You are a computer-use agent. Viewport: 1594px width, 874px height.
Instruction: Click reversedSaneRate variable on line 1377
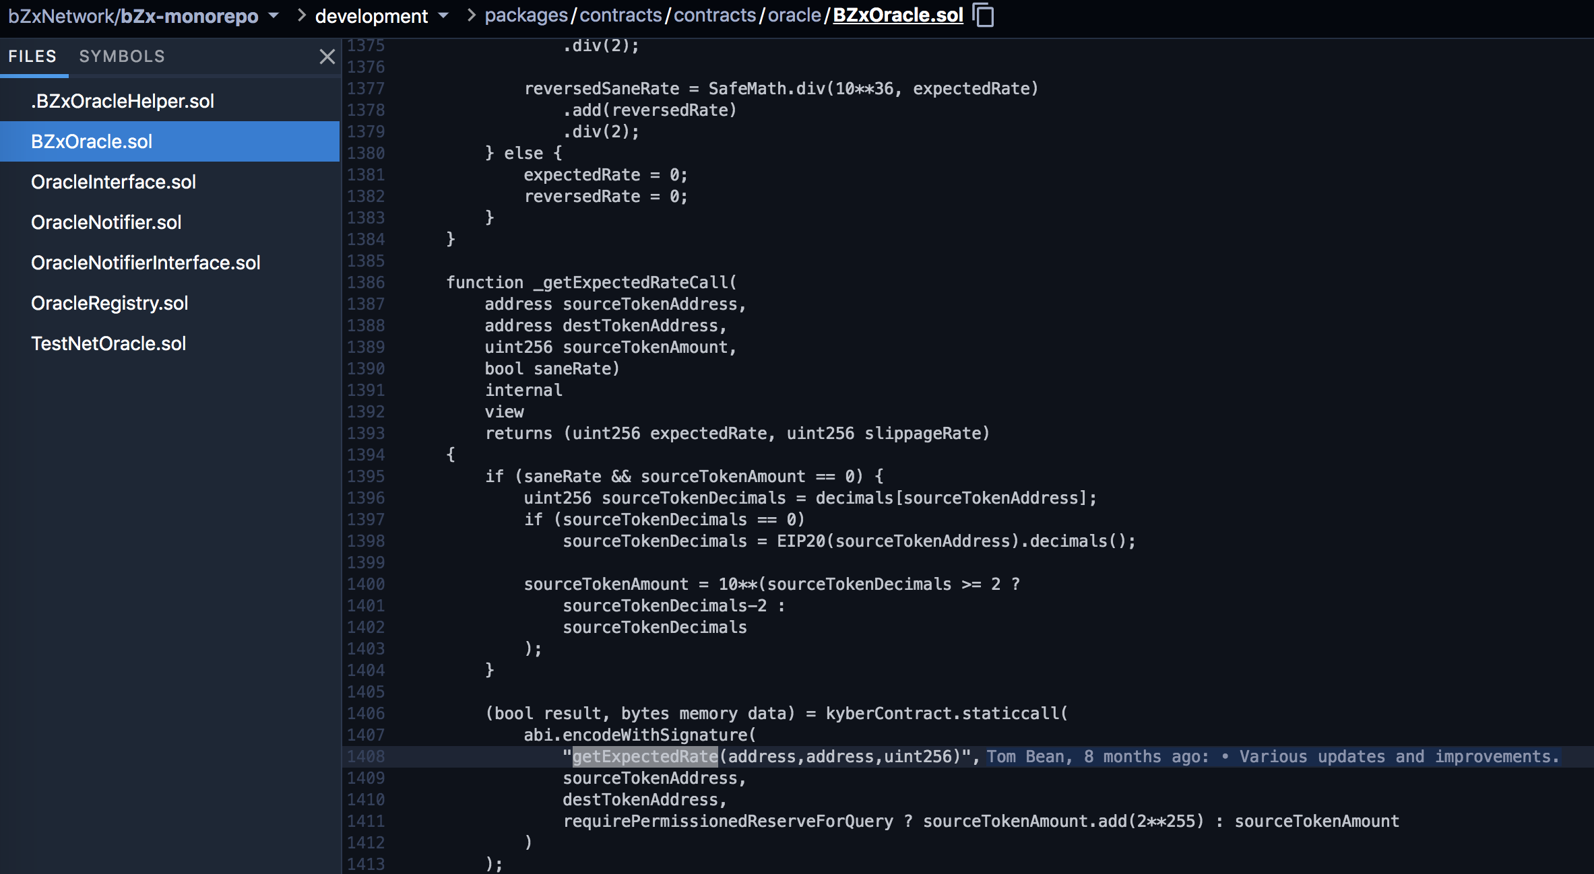[602, 89]
